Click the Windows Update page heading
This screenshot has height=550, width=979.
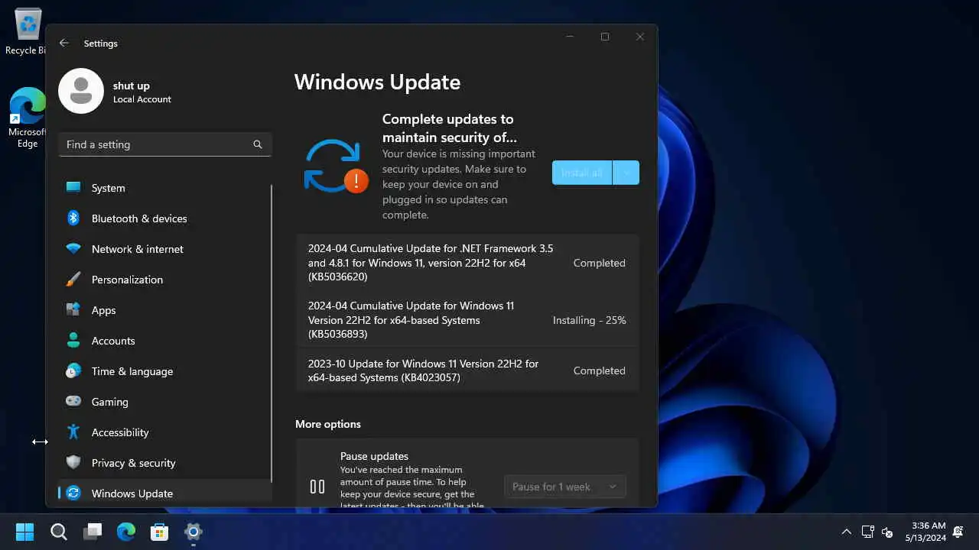(377, 82)
